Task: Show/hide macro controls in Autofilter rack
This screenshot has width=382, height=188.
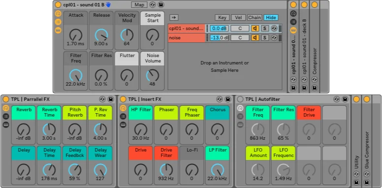Action: (x=240, y=108)
